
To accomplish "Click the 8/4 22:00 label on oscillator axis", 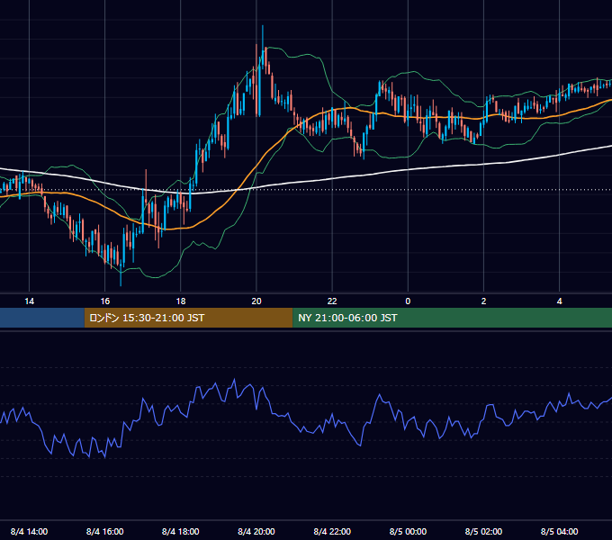I will click(x=332, y=531).
